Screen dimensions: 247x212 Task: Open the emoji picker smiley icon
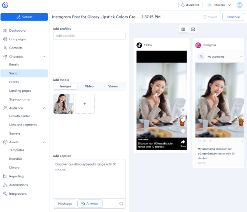coord(121,204)
